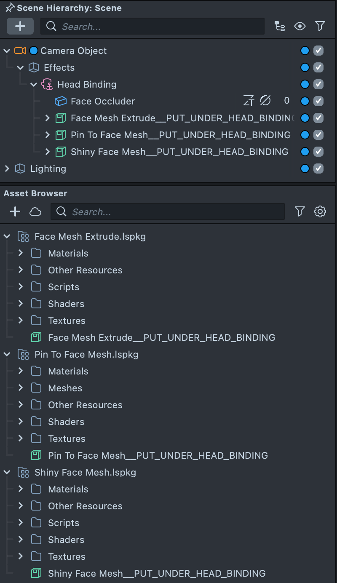Image resolution: width=337 pixels, height=583 pixels.
Task: Open the Scene Hierarchy filter icon
Action: [x=320, y=26]
